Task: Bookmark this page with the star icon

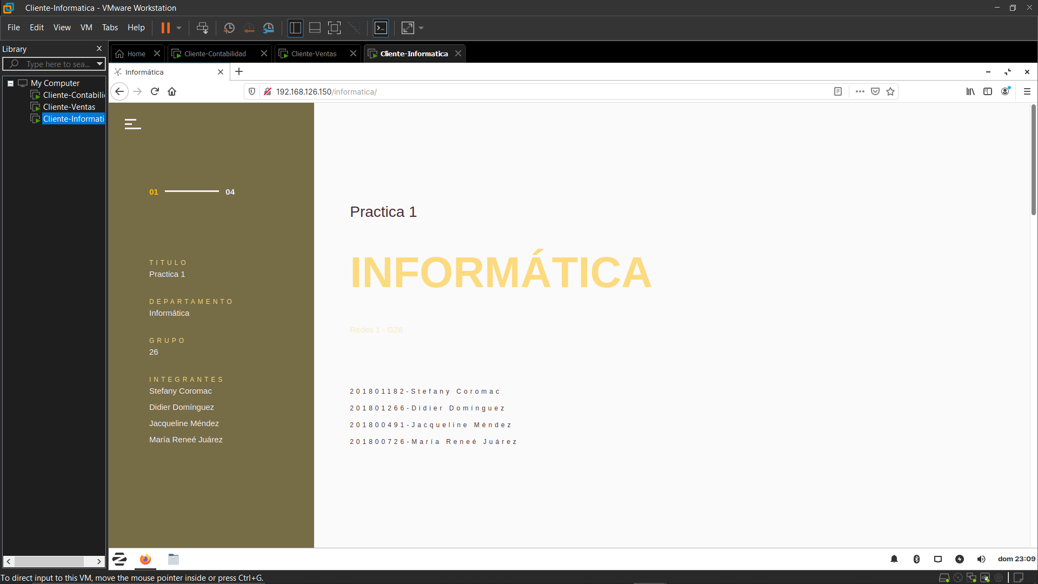Action: [890, 91]
